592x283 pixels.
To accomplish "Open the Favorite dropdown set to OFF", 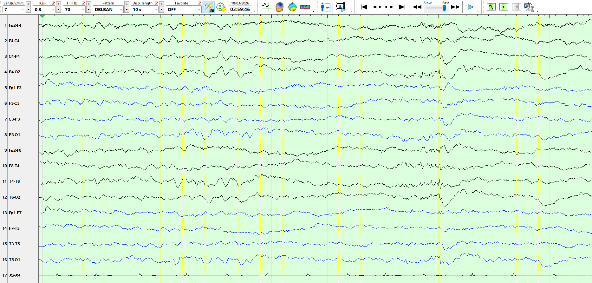I will click(184, 10).
